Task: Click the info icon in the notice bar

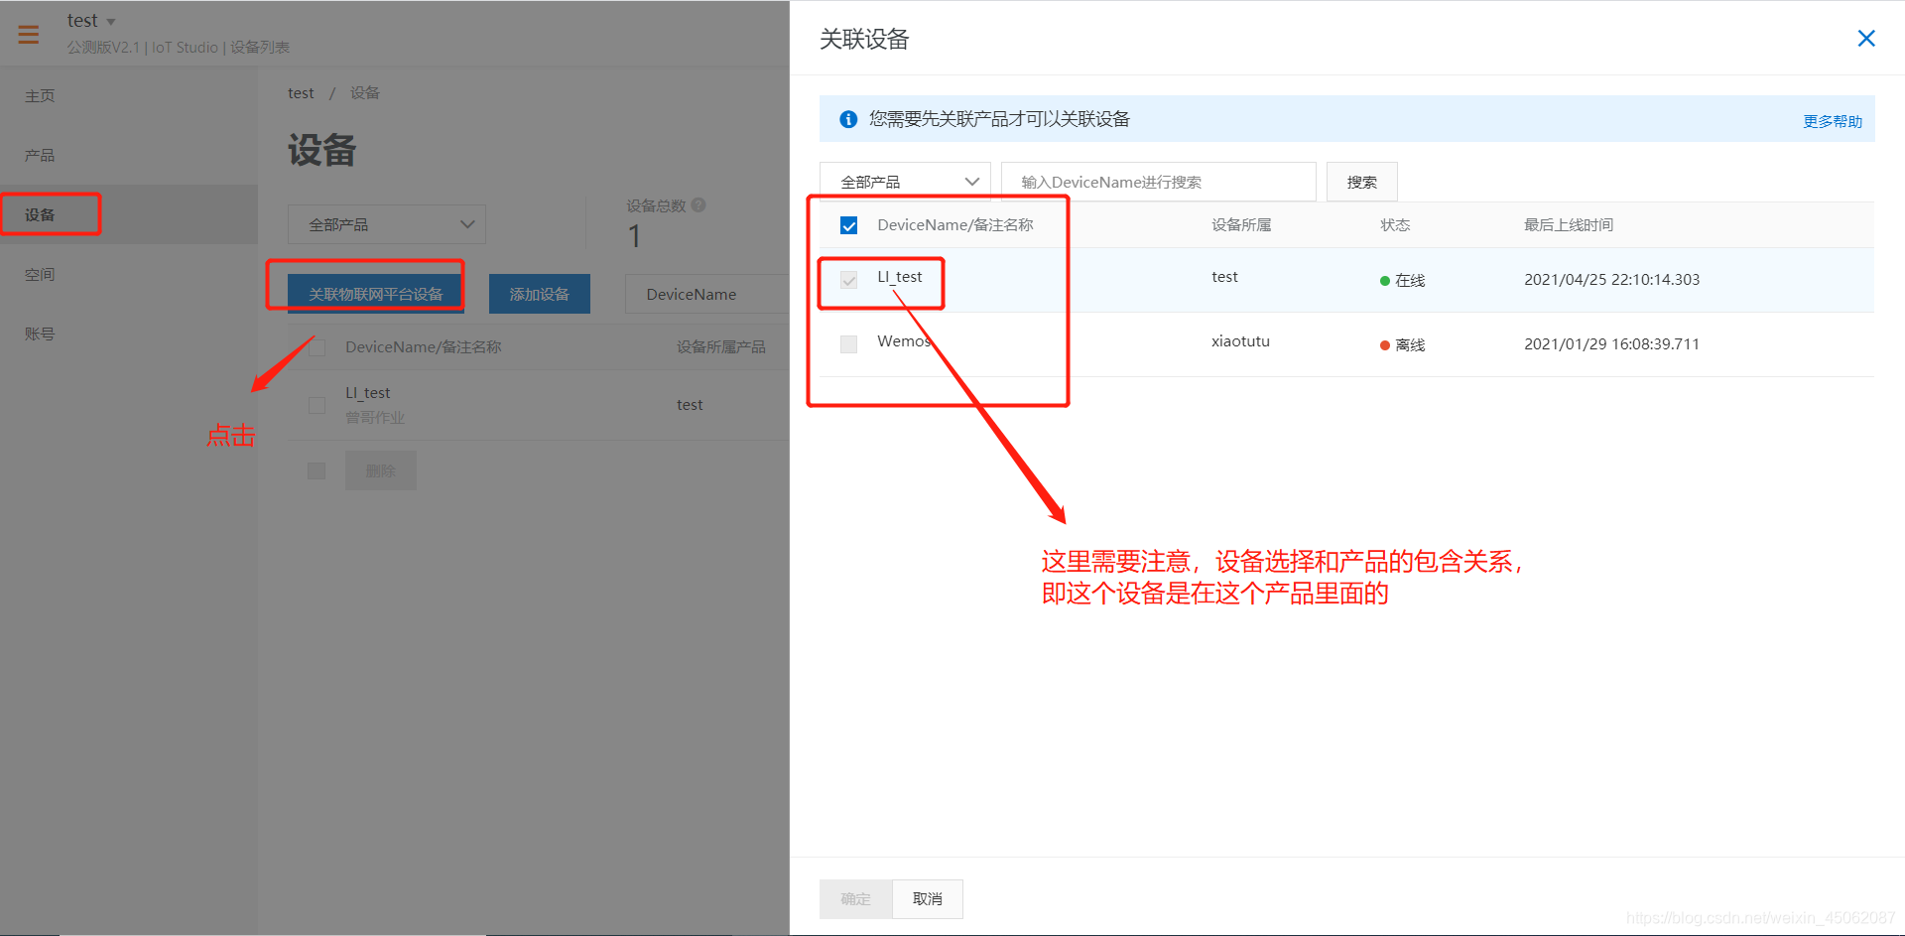Action: point(848,119)
